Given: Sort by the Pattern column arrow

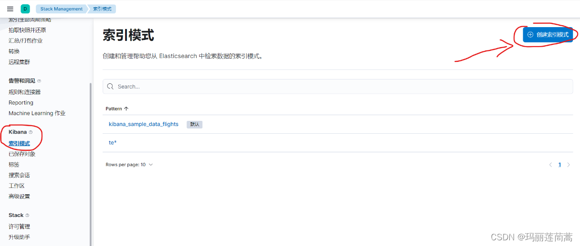Looking at the screenshot, I should click(x=126, y=108).
